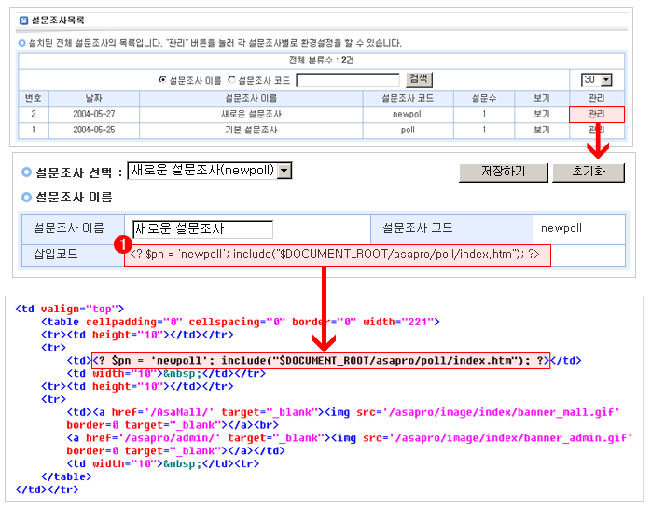Select the 설문조사 코드 search radio button
The width and height of the screenshot is (651, 510).
pos(232,81)
